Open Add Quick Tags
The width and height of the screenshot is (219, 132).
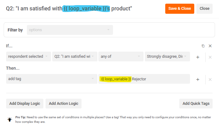(196, 104)
